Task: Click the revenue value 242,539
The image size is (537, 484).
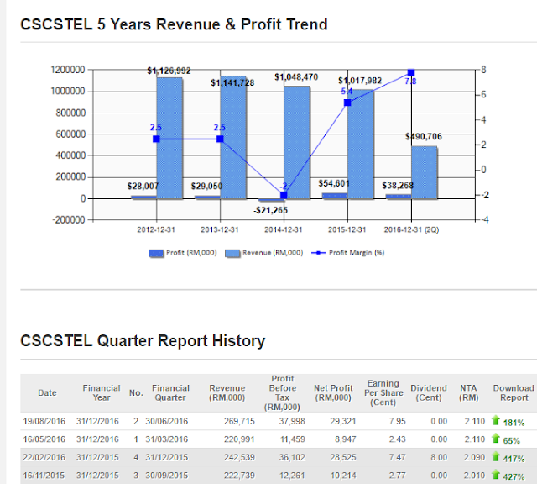Action: tap(239, 458)
